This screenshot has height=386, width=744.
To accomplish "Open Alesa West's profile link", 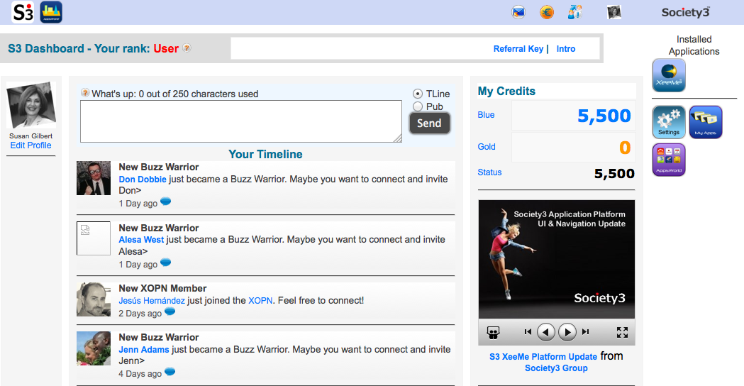I will click(x=141, y=239).
